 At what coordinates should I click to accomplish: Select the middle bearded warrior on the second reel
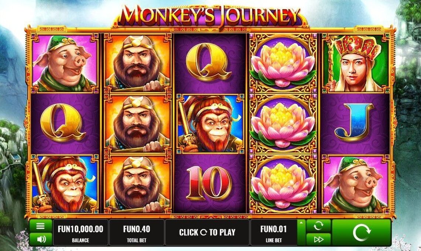click(137, 124)
